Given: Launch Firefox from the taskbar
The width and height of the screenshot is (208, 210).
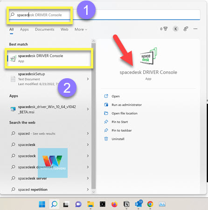Looking at the screenshot, I should [x=115, y=204].
